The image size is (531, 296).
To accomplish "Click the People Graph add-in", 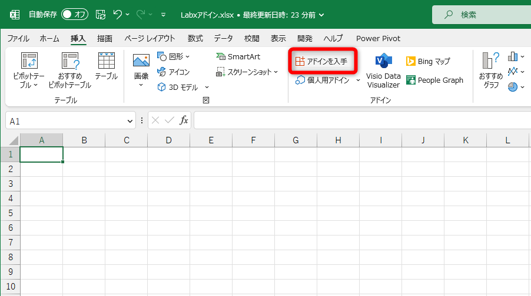I will (x=435, y=80).
